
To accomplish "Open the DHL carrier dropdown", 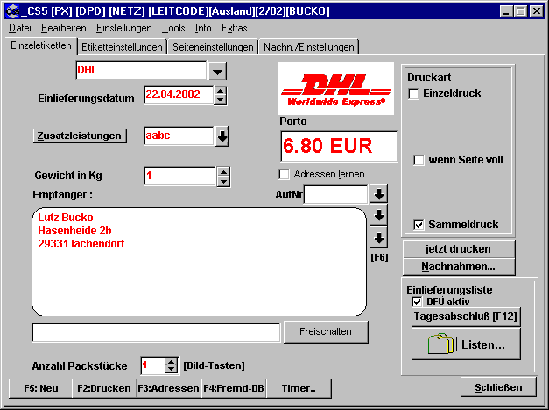I will pos(217,72).
